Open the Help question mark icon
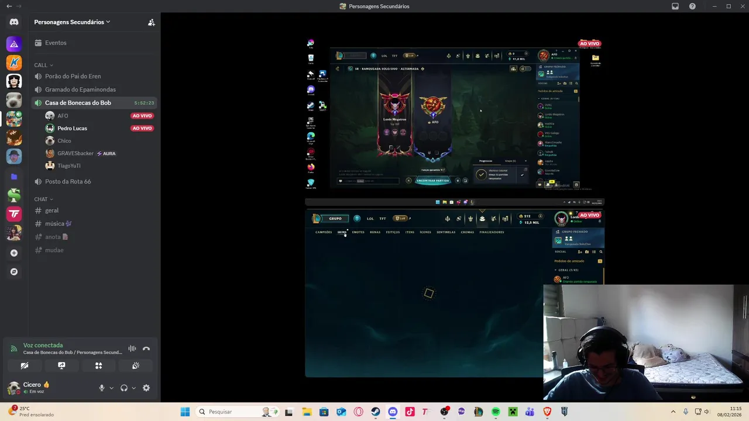 [x=692, y=6]
